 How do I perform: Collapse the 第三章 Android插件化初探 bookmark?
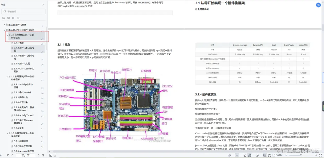(x=4, y=30)
